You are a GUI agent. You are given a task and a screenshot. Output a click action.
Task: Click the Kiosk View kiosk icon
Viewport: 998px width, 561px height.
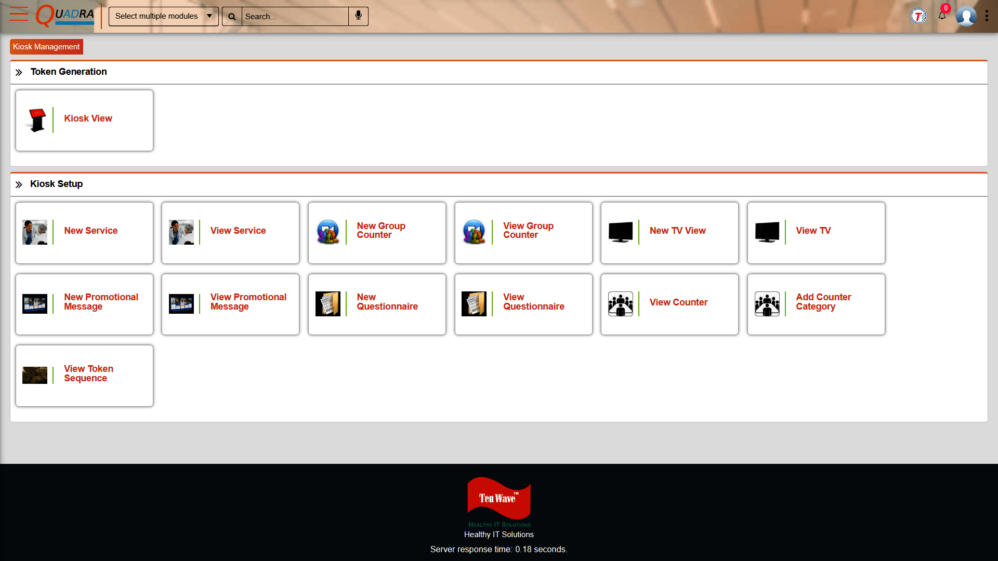coord(36,120)
